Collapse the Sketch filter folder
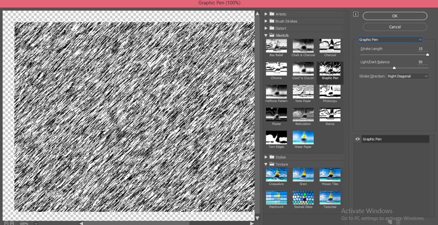Viewport: 438px width, 225px height. coord(266,35)
